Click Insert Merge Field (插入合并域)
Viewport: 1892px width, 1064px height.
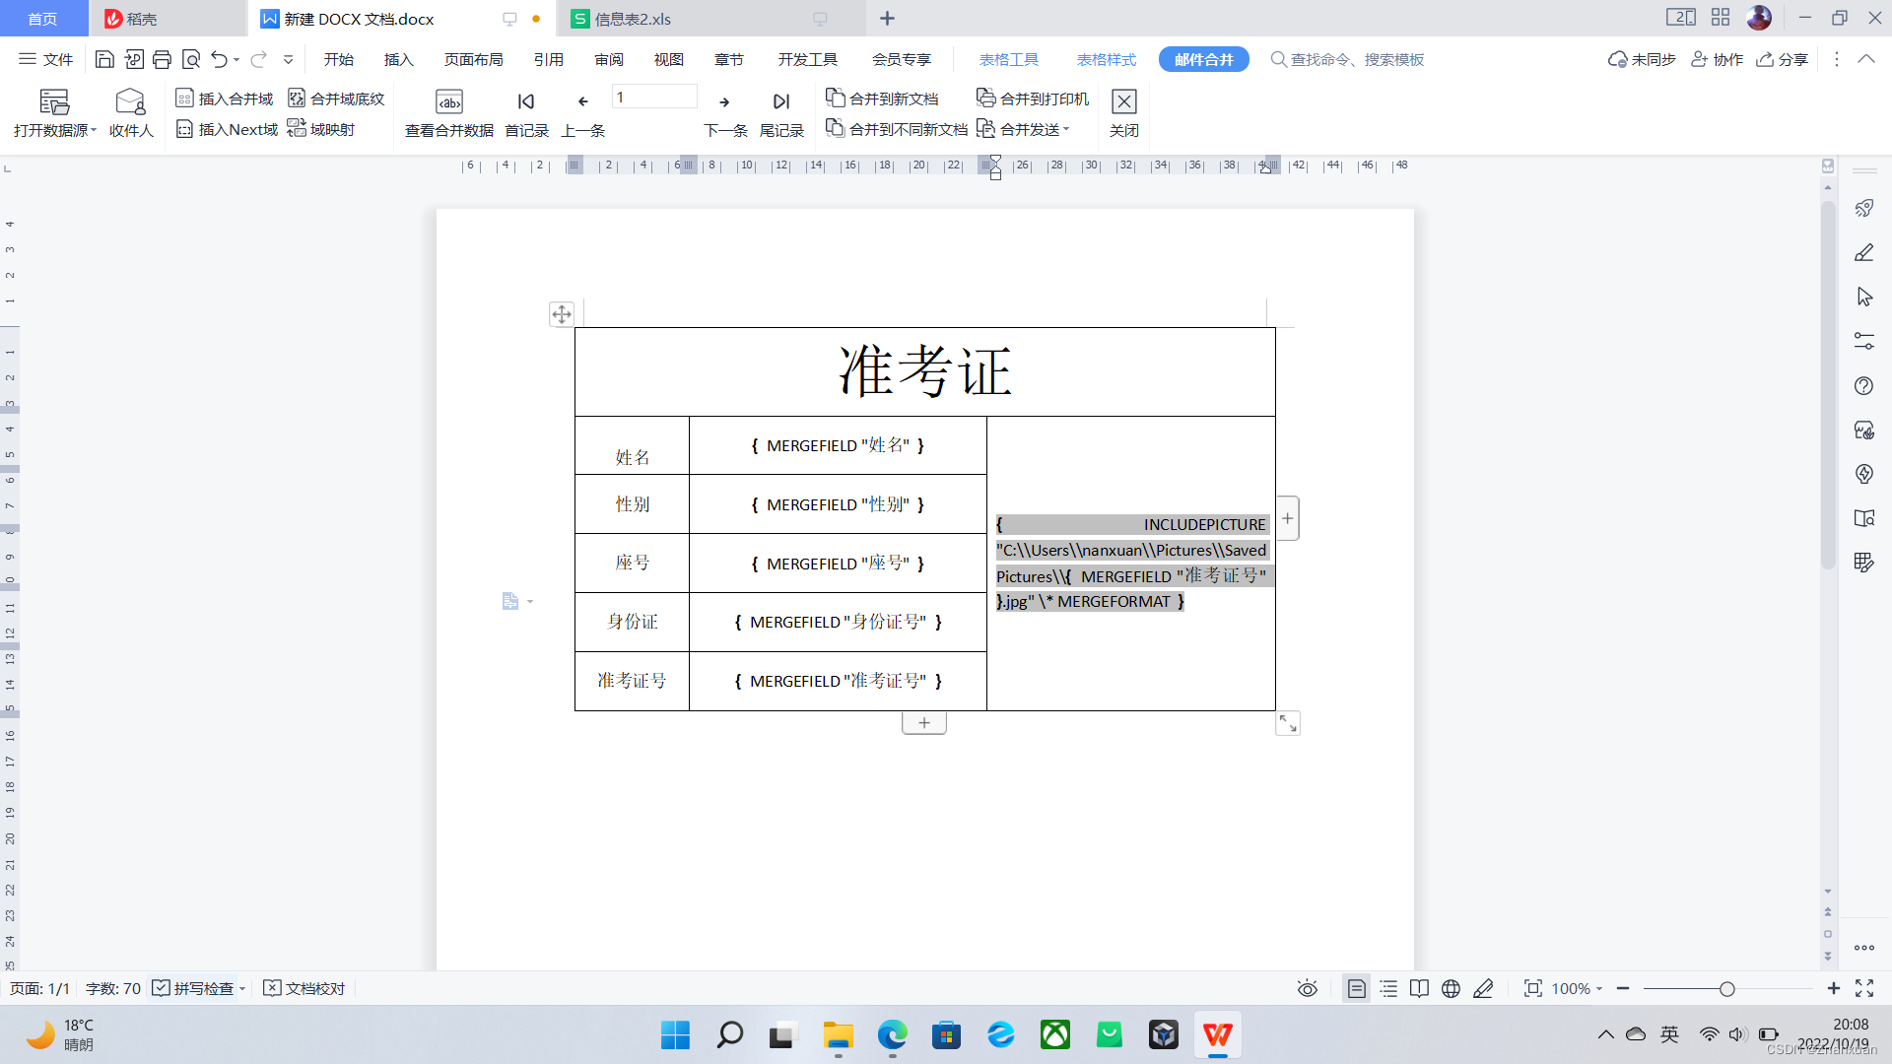tap(225, 99)
